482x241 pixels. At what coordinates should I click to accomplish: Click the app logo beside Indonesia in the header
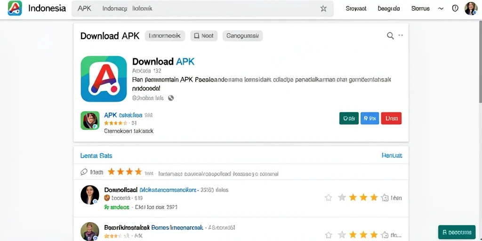[x=15, y=8]
